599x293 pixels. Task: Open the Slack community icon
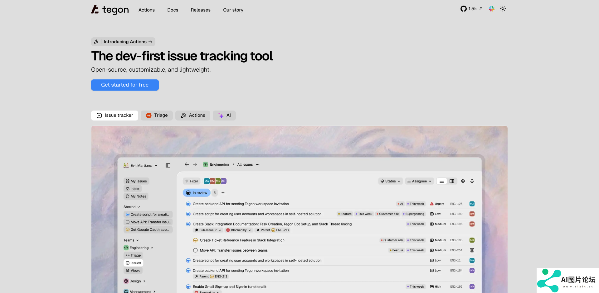(492, 9)
